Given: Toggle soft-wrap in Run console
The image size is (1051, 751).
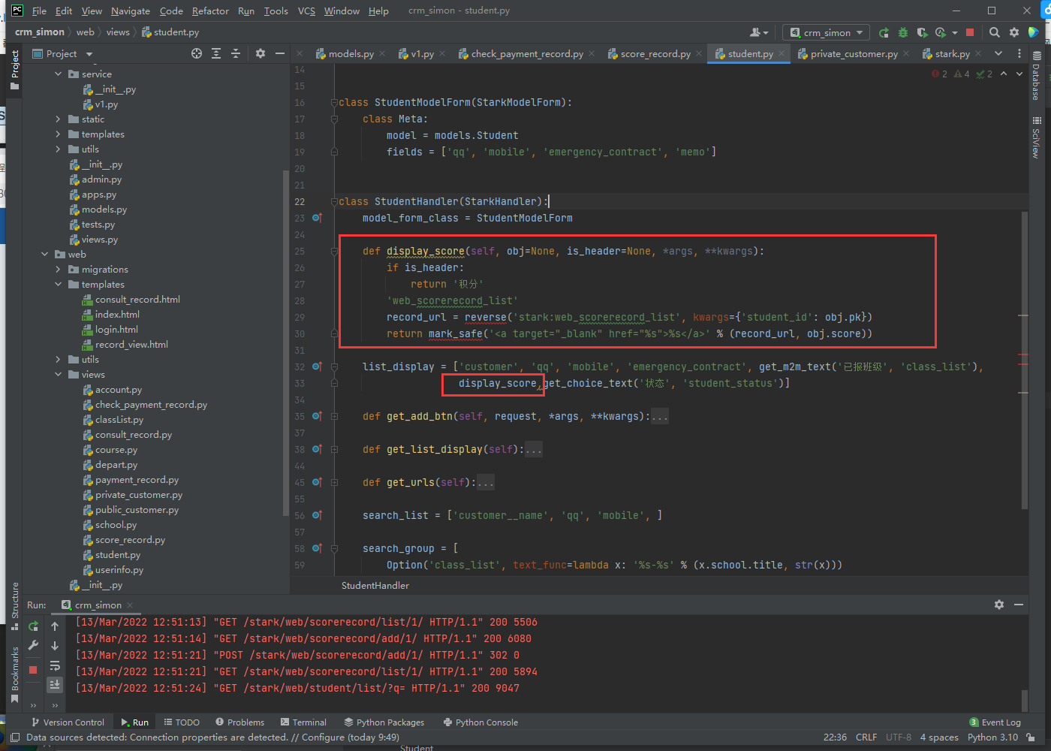Looking at the screenshot, I should tap(55, 665).
